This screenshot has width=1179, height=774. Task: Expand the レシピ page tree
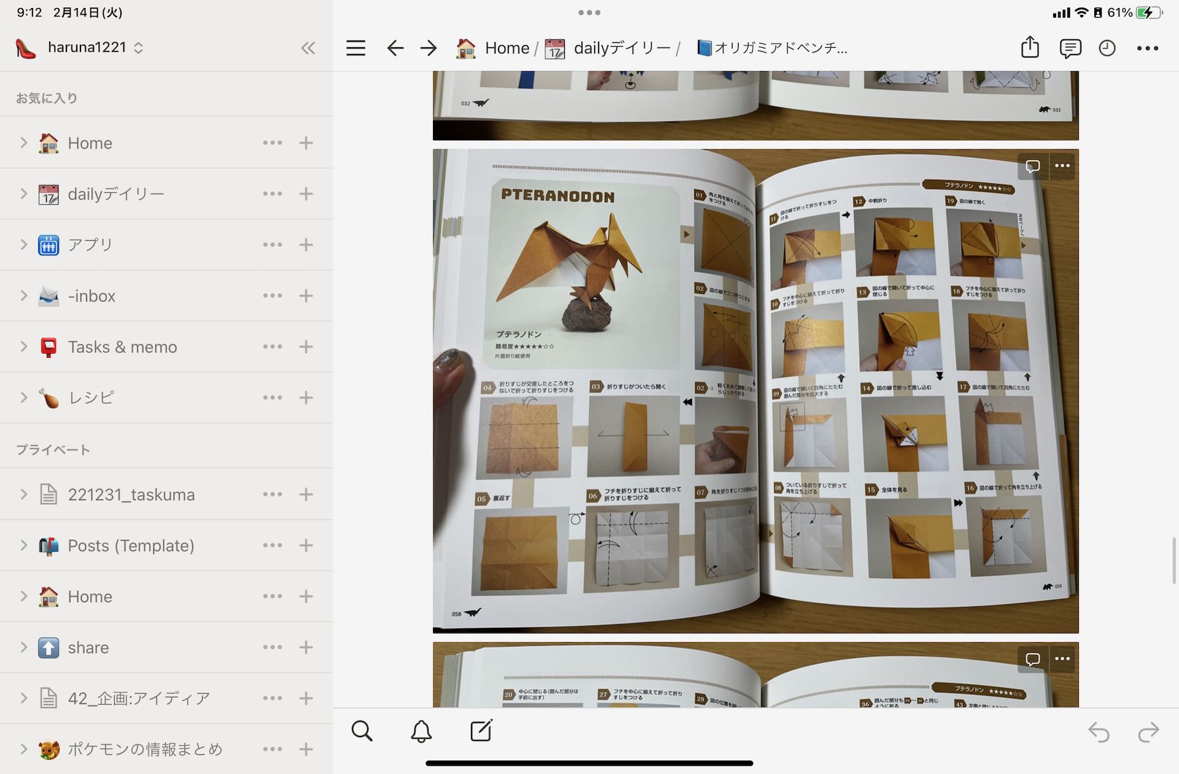click(23, 398)
